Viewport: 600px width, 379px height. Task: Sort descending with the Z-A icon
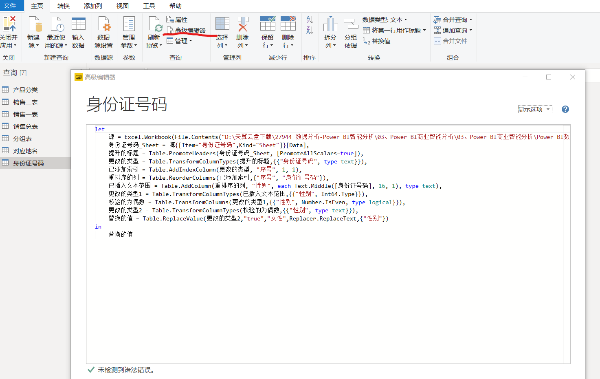[x=310, y=30]
